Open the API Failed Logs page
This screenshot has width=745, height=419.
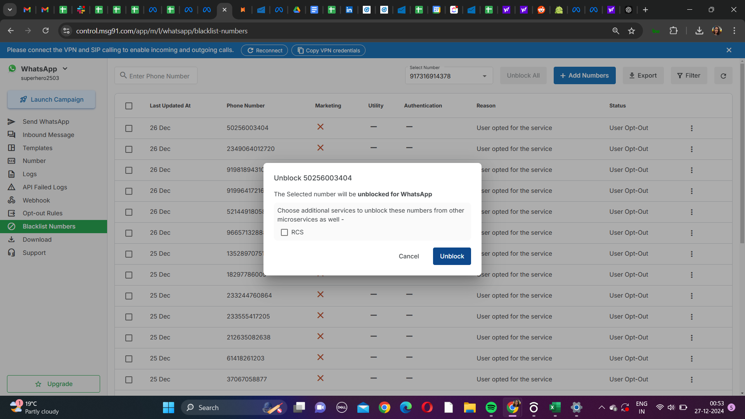(45, 187)
